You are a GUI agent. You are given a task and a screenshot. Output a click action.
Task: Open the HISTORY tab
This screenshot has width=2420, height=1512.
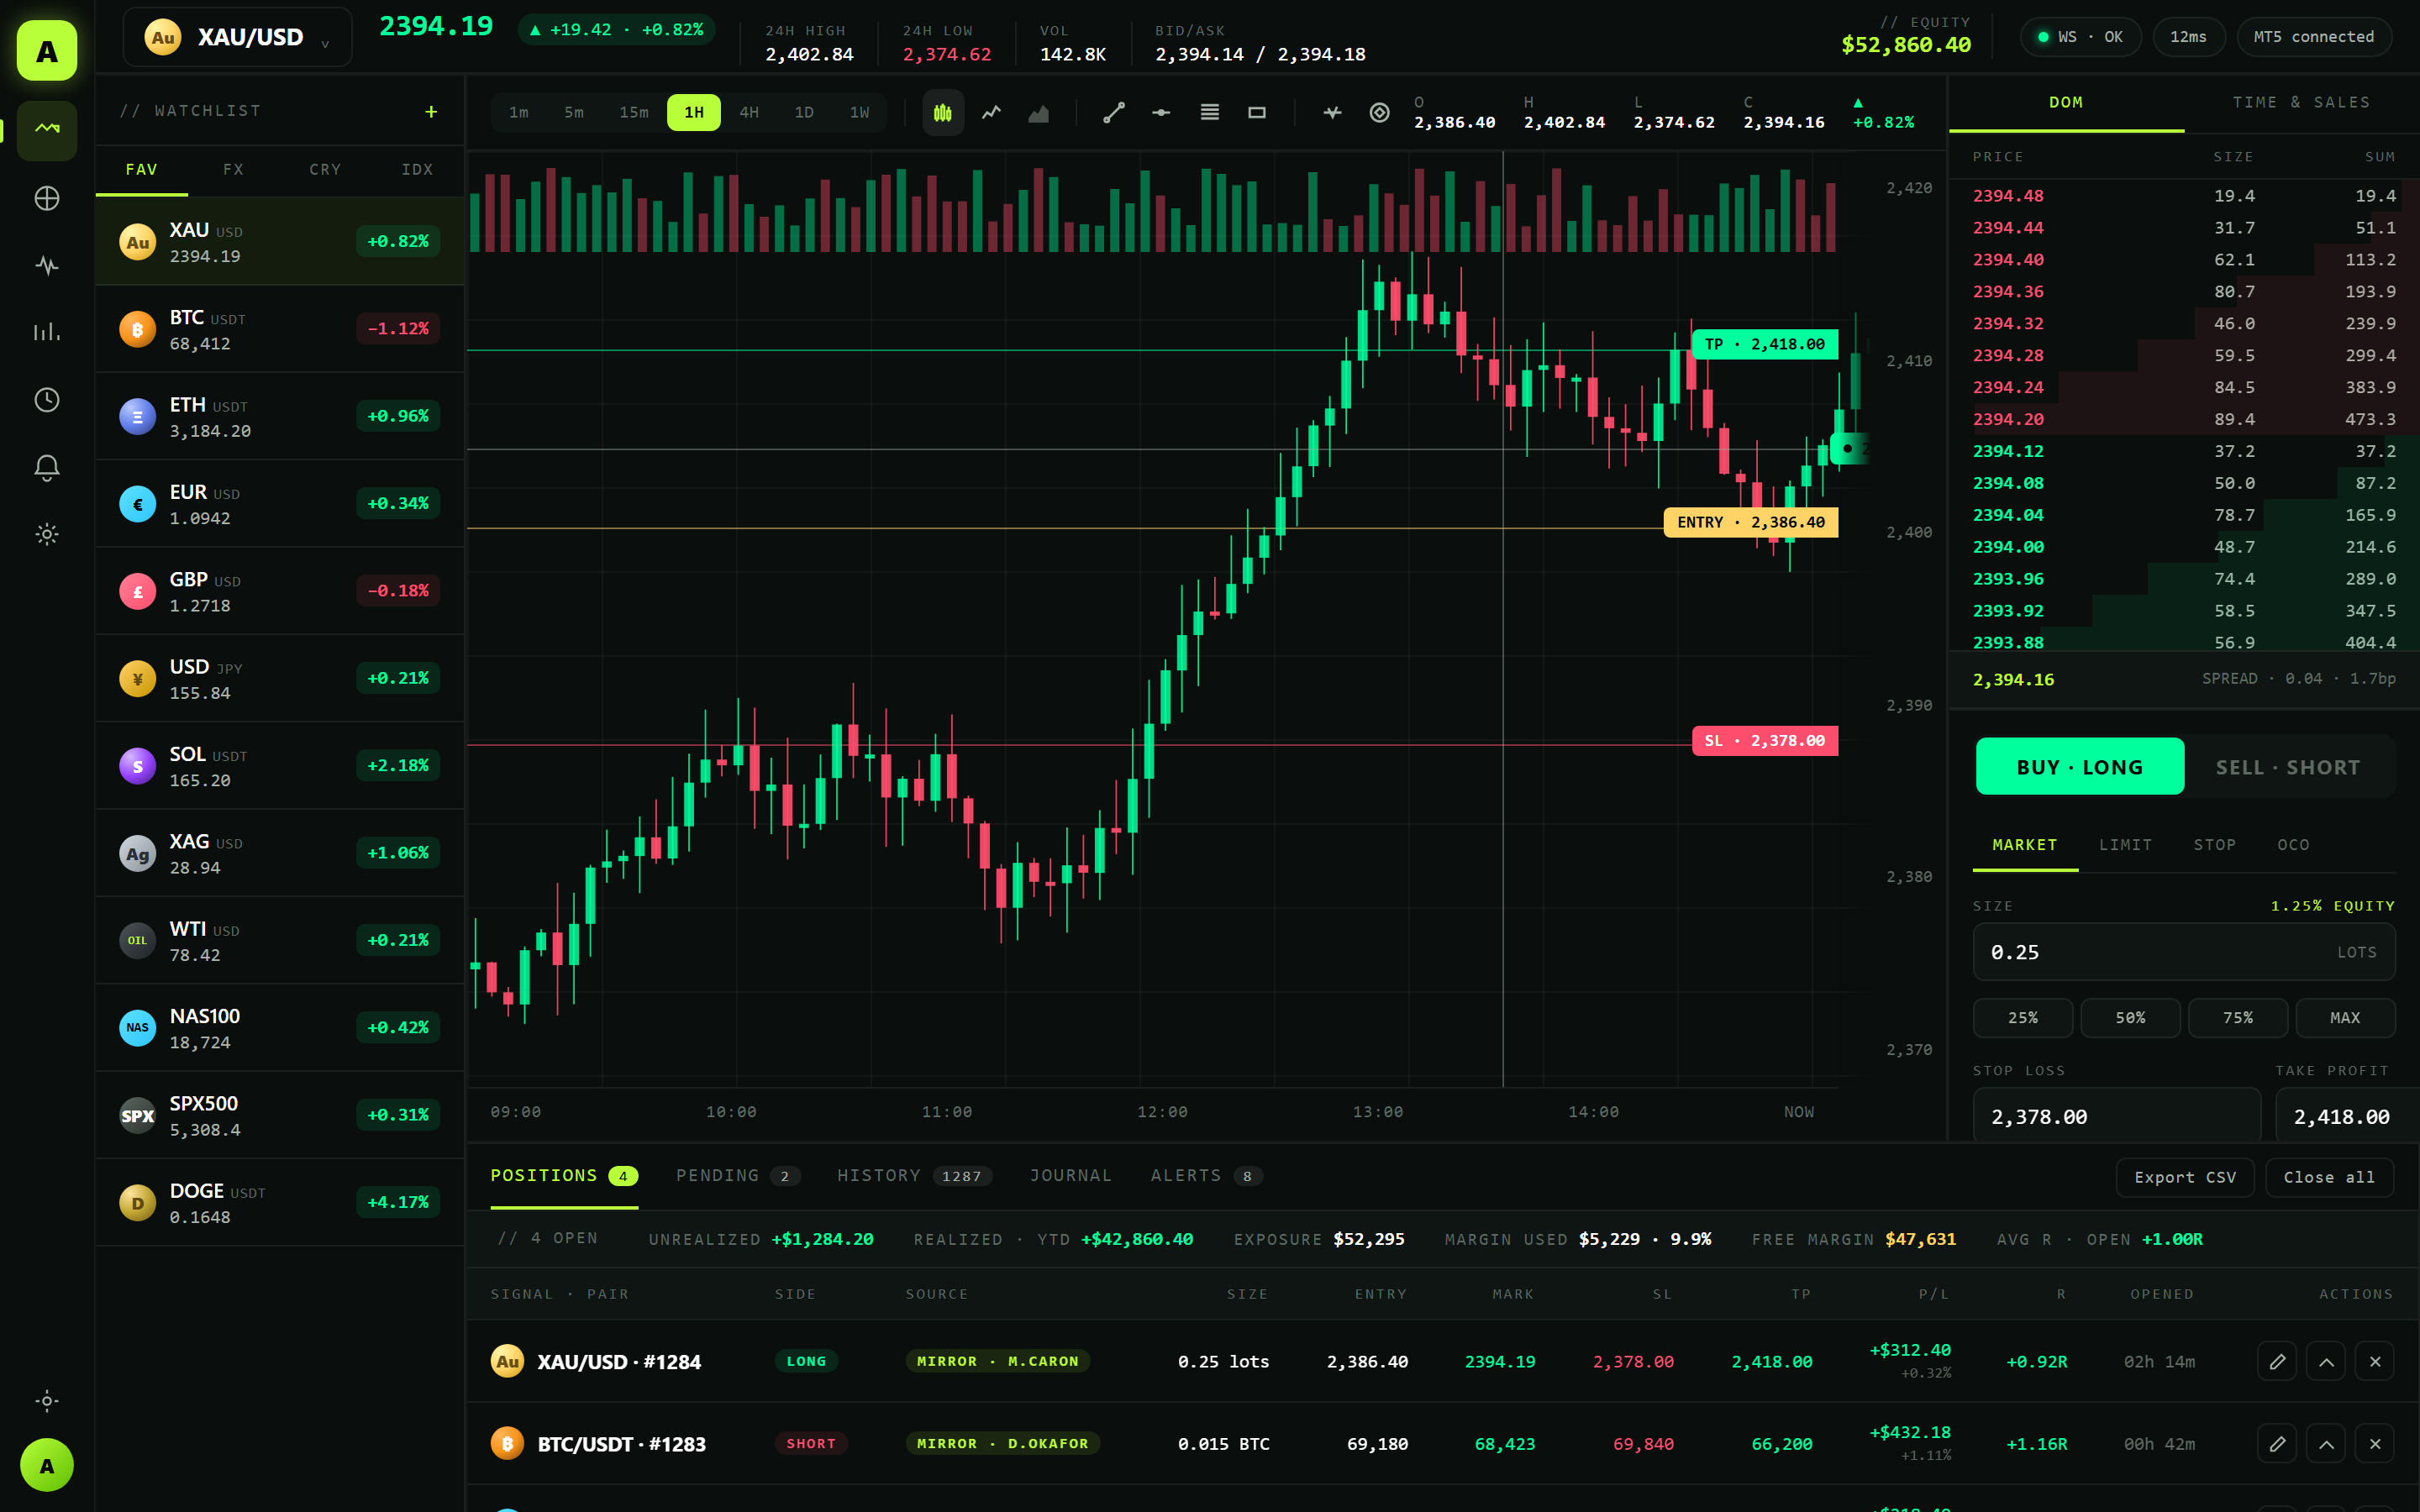(x=914, y=1176)
